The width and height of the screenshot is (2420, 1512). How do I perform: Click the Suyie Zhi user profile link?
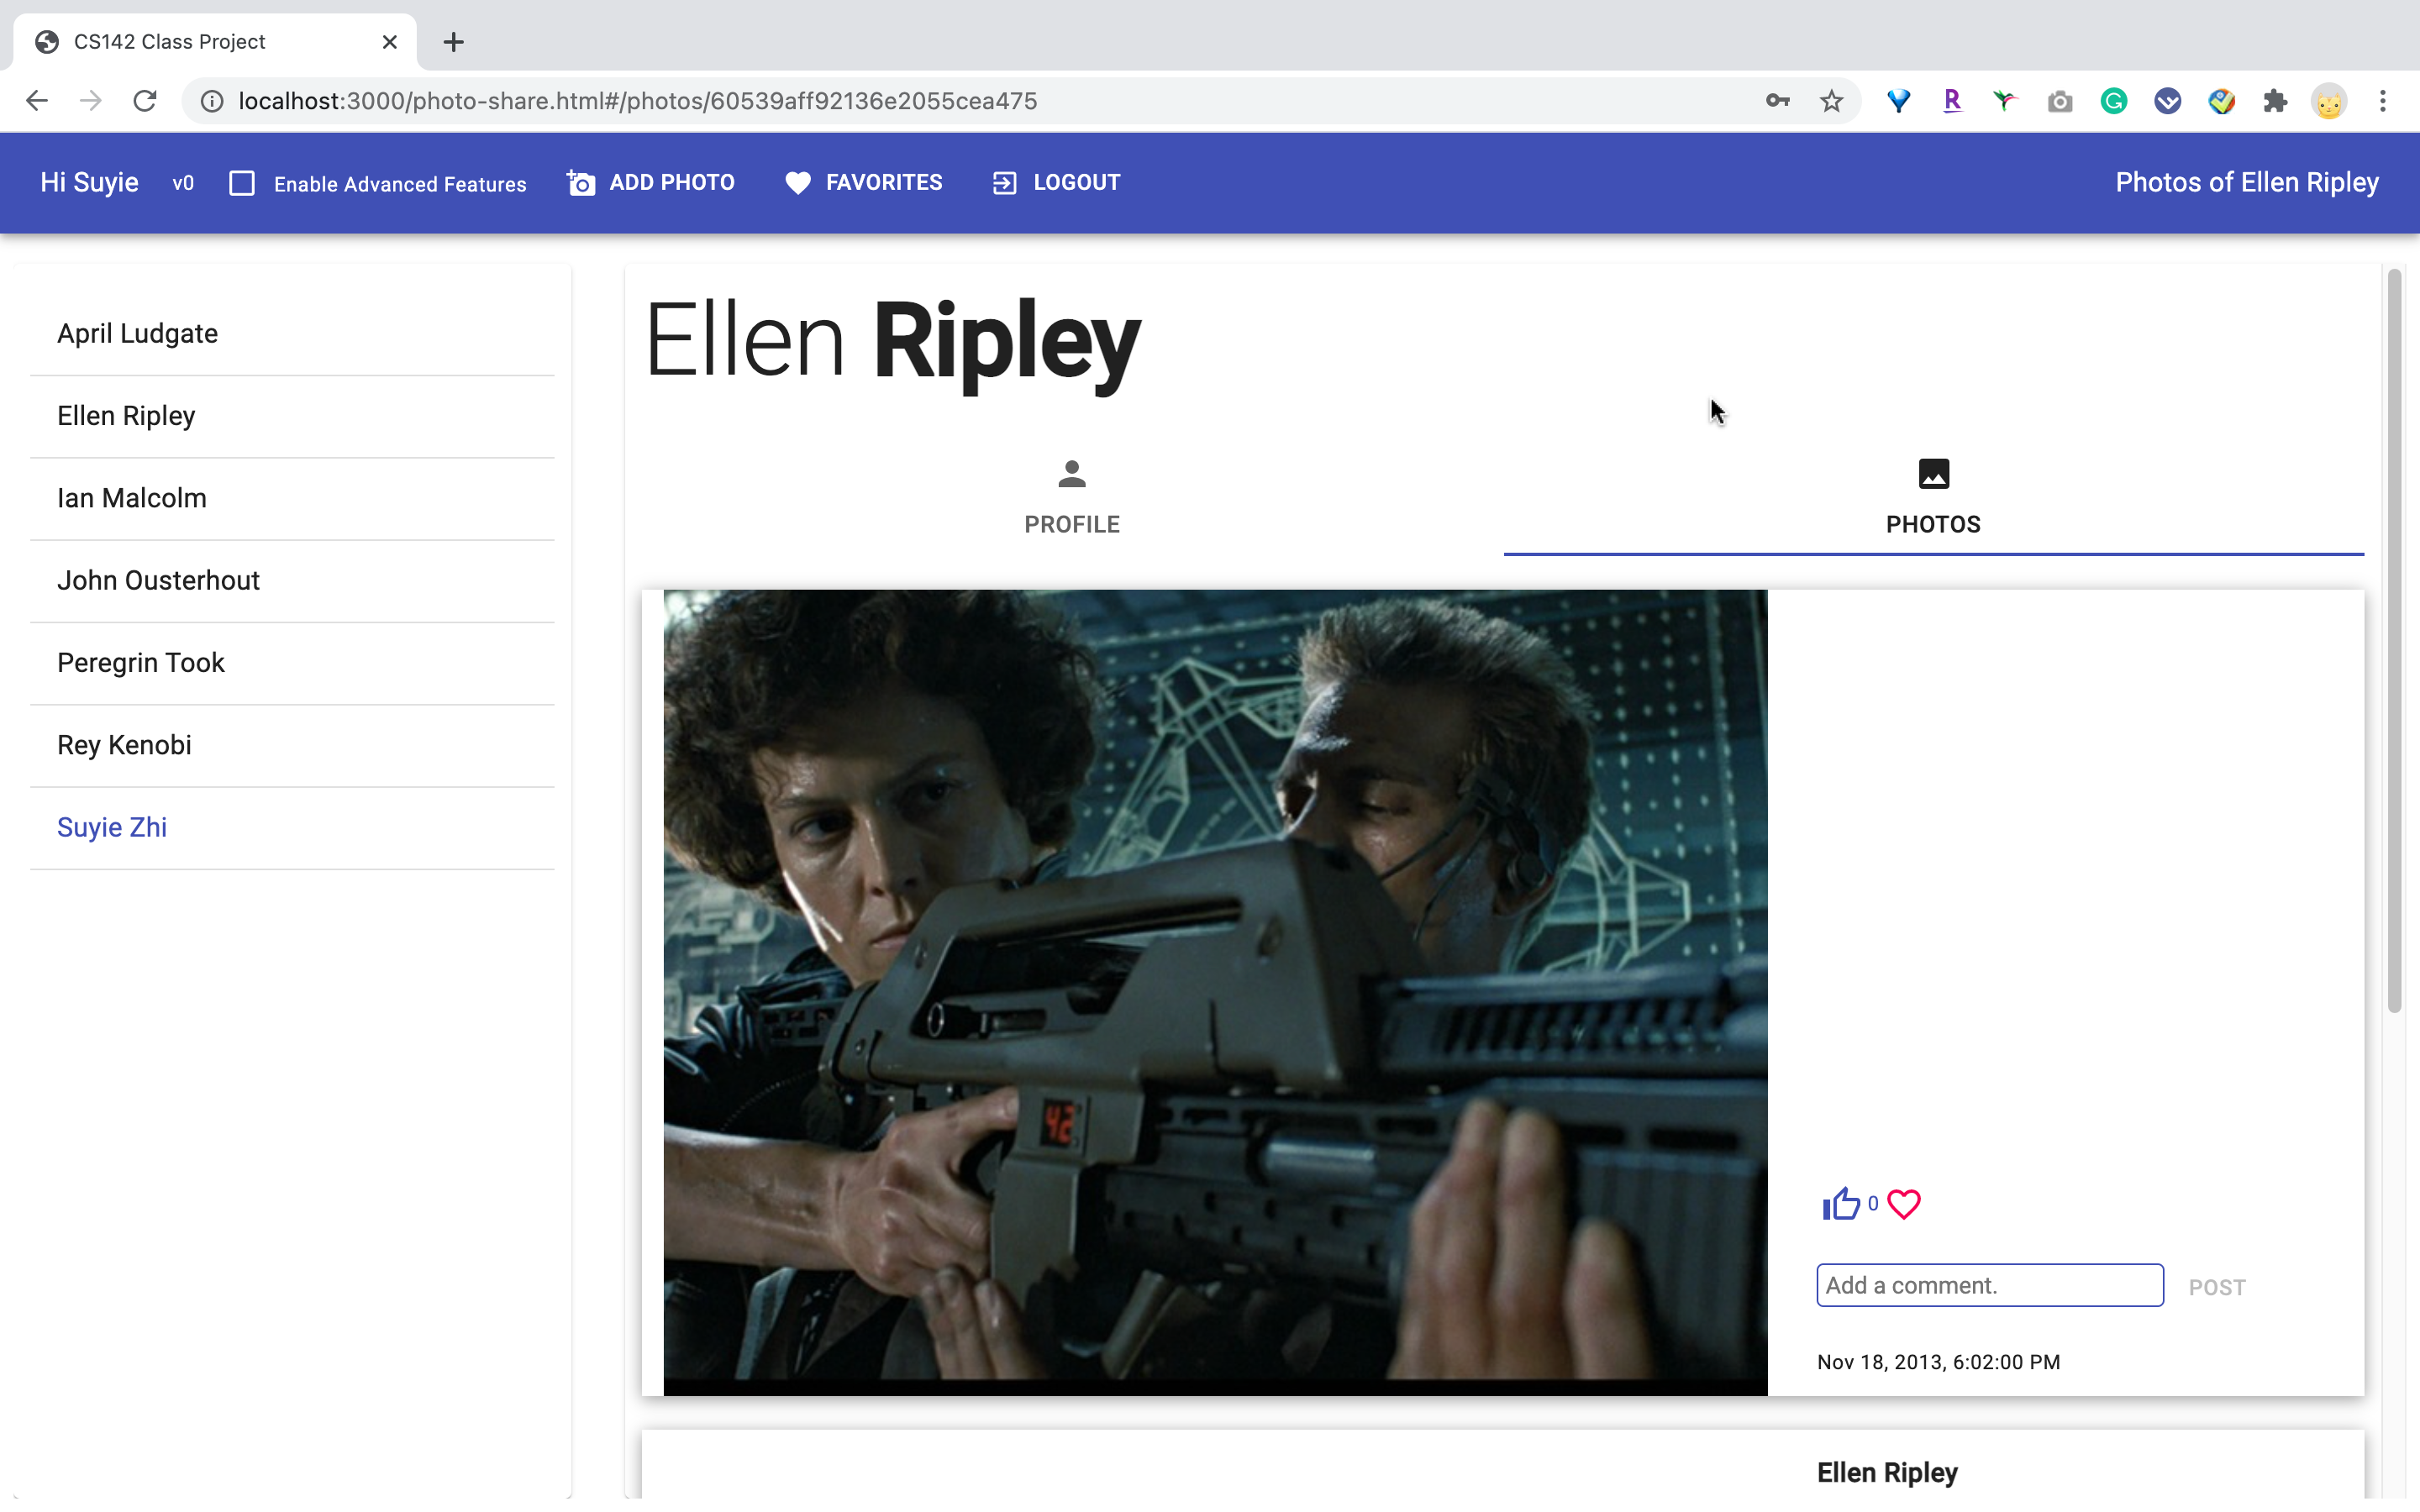(112, 827)
